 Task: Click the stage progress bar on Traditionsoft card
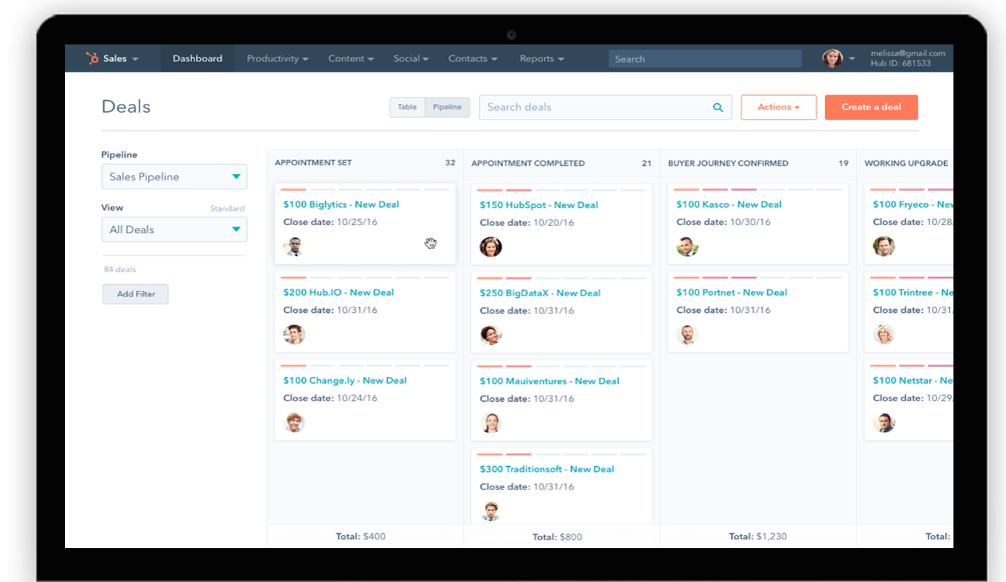(561, 454)
